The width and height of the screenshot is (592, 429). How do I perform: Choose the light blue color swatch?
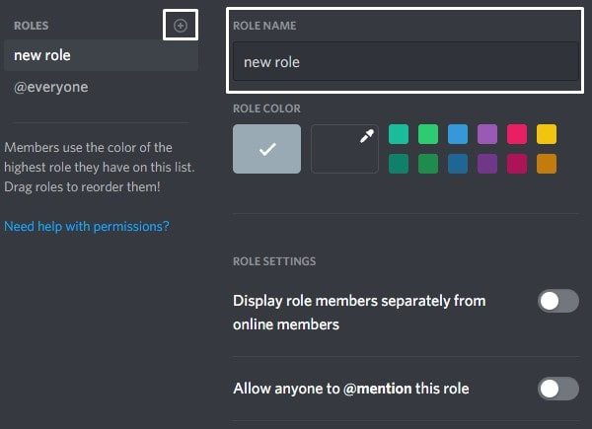tap(458, 134)
